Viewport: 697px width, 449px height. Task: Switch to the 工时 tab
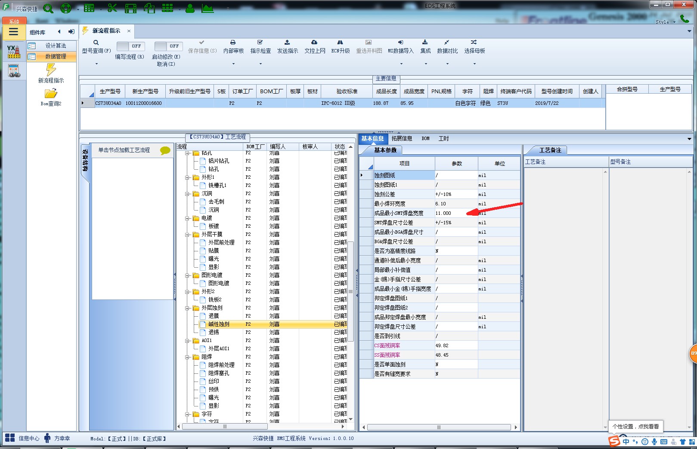tap(443, 138)
